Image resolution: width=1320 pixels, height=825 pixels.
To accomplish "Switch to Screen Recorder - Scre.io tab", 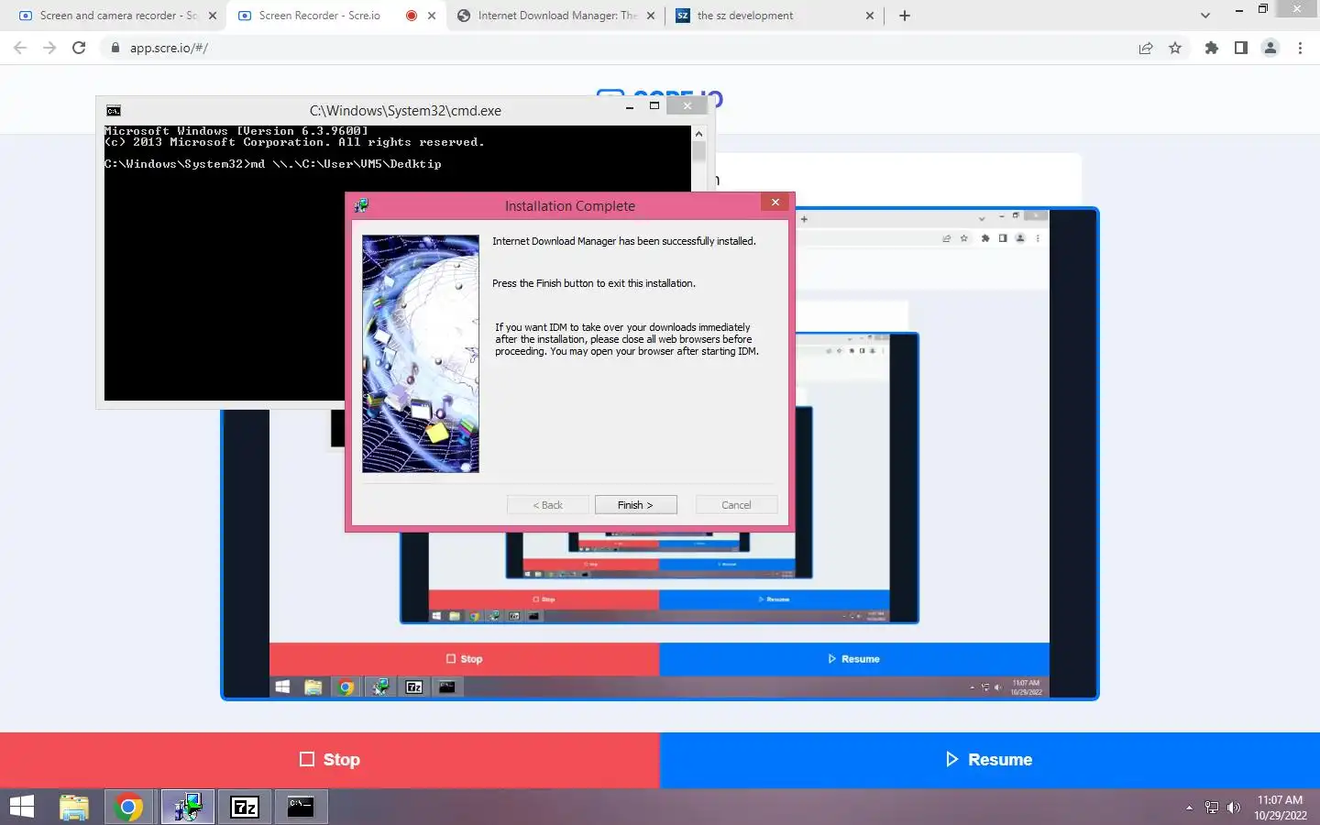I will point(321,16).
